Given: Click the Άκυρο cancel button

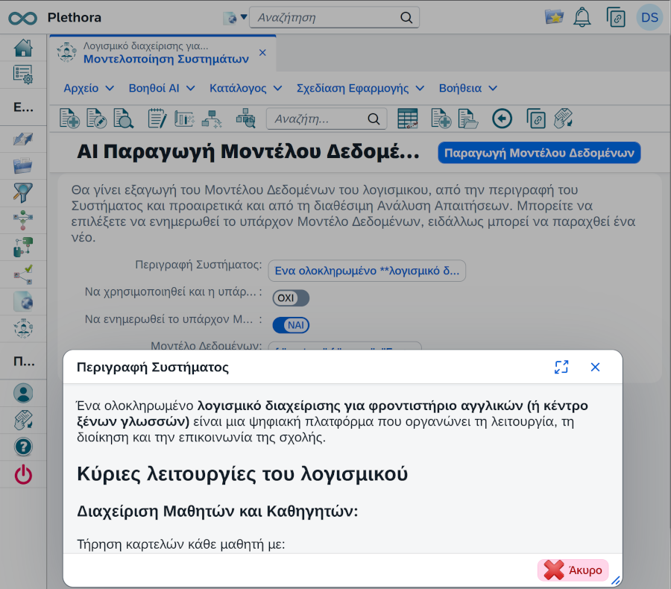Looking at the screenshot, I should 573,570.
